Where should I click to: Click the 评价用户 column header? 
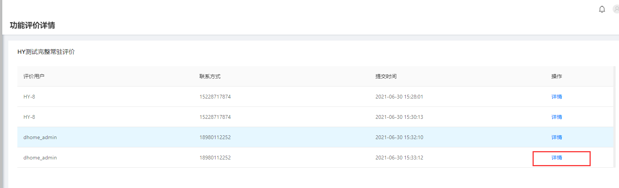point(34,76)
